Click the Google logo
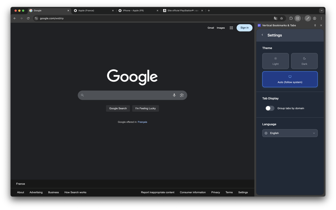Viewport: 336px width, 210px height. coord(132,77)
